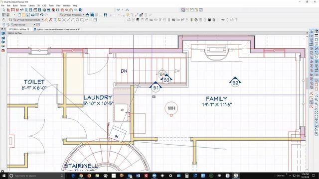This screenshot has width=319, height=179.
Task: Click the Fill Window Building Only icon
Action: click(x=92, y=15)
